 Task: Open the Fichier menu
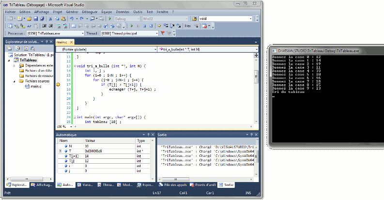(10, 12)
